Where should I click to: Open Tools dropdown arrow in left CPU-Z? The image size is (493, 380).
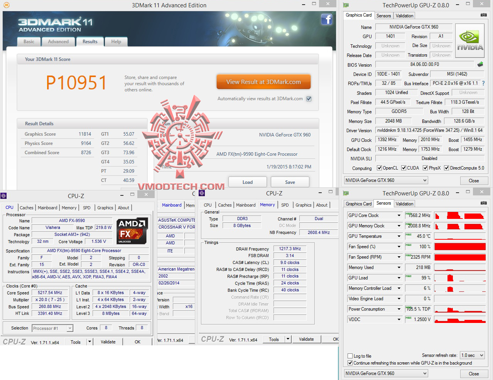click(89, 342)
